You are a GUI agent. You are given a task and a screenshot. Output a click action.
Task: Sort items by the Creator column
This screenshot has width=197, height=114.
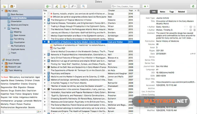click(x=118, y=11)
